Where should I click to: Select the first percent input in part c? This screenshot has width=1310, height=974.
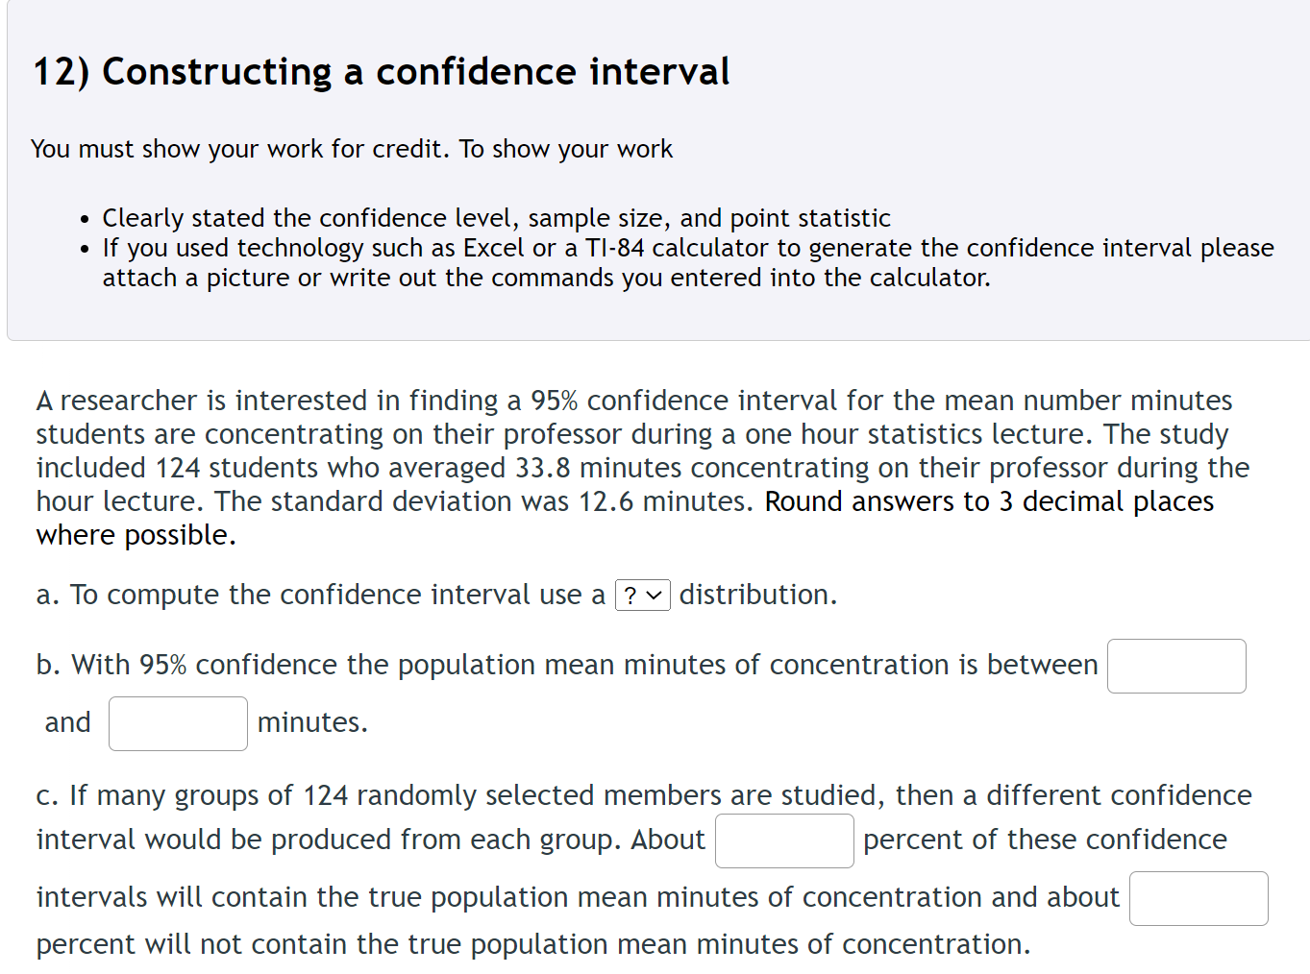click(x=783, y=840)
